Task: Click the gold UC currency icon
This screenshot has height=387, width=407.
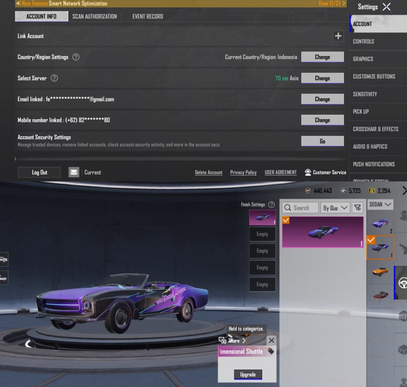Action: (372, 190)
